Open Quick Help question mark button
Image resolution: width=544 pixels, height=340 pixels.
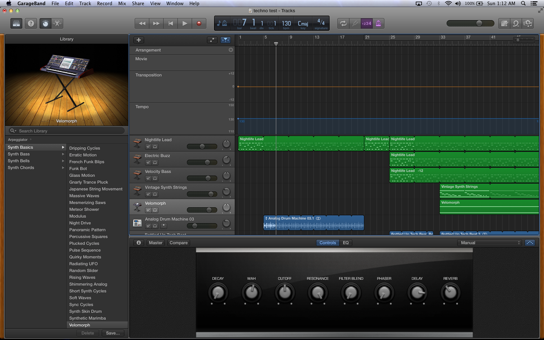click(x=31, y=23)
